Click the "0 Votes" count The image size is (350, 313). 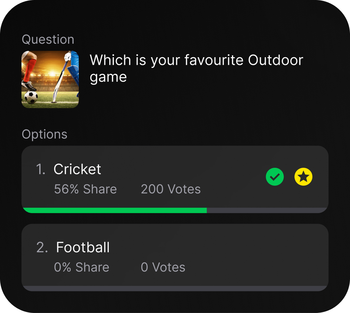pyautogui.click(x=163, y=267)
